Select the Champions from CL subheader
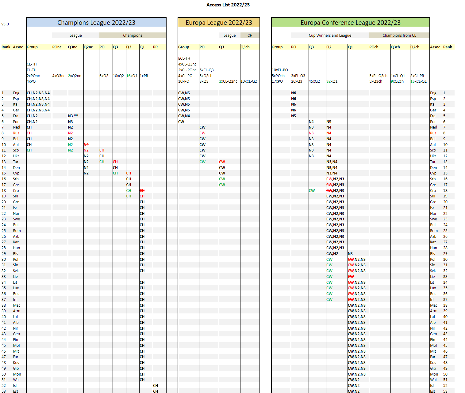This screenshot has width=465, height=393. [399, 36]
